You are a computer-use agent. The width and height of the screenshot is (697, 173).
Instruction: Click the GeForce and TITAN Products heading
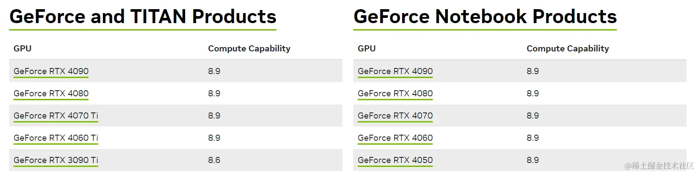pyautogui.click(x=143, y=17)
